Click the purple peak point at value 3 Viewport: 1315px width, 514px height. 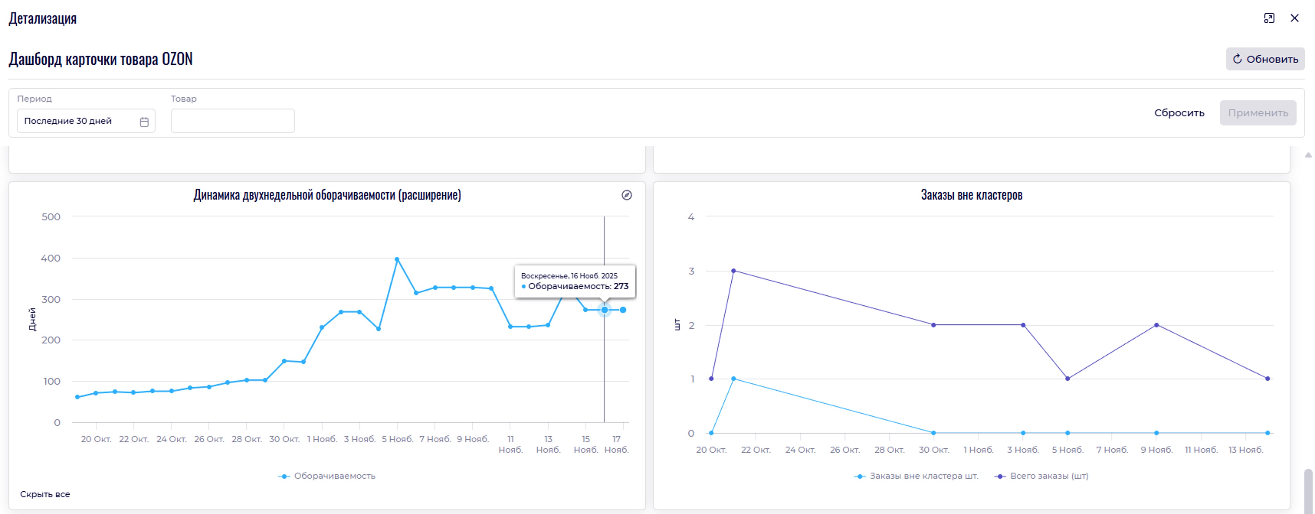click(x=733, y=271)
